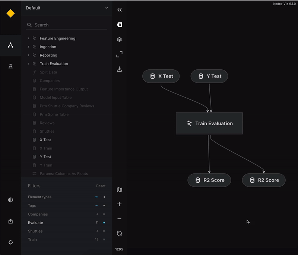Open the experiment tracking flask icon
The width and height of the screenshot is (298, 255).
pyautogui.click(x=10, y=66)
